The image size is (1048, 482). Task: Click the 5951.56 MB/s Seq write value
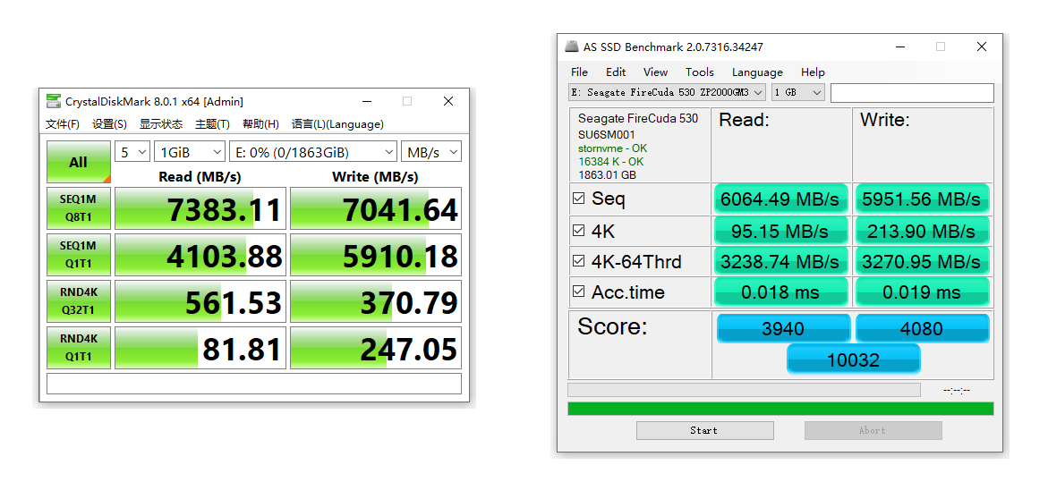tap(922, 199)
